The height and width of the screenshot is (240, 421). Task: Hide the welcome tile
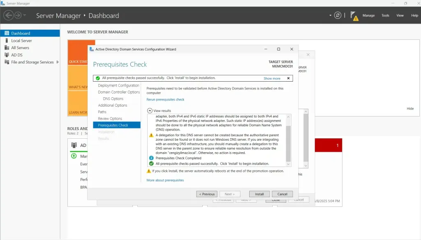tap(410, 108)
